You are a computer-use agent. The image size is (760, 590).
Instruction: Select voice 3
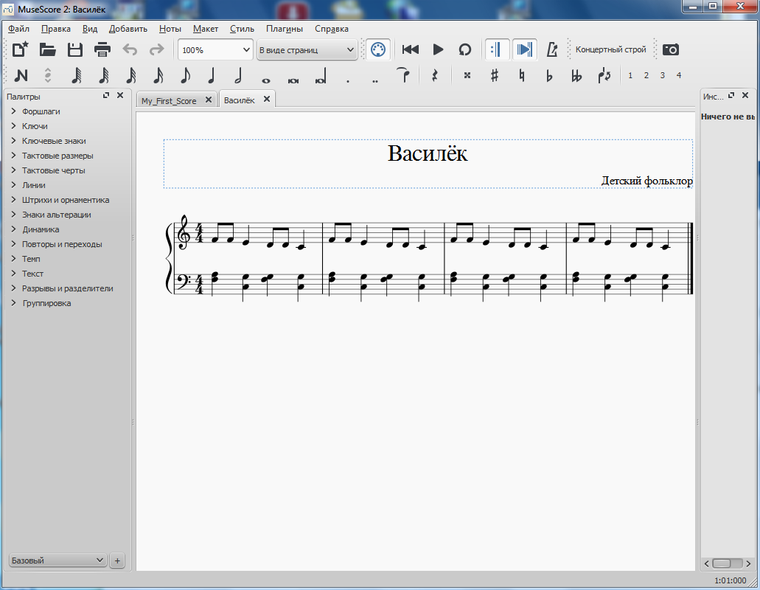pos(663,76)
